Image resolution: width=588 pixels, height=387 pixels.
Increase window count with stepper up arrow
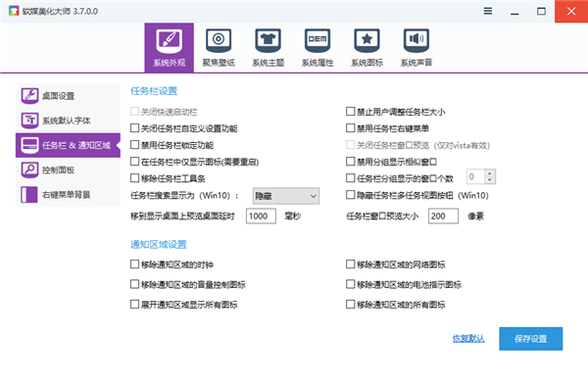pos(489,173)
